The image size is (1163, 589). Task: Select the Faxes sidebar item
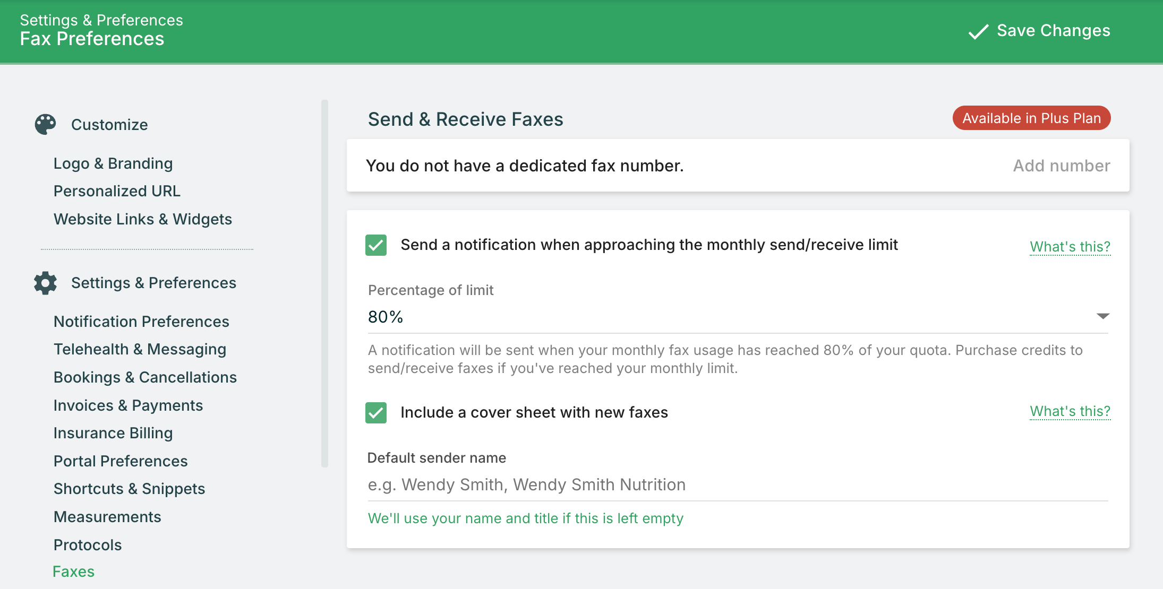pyautogui.click(x=74, y=571)
